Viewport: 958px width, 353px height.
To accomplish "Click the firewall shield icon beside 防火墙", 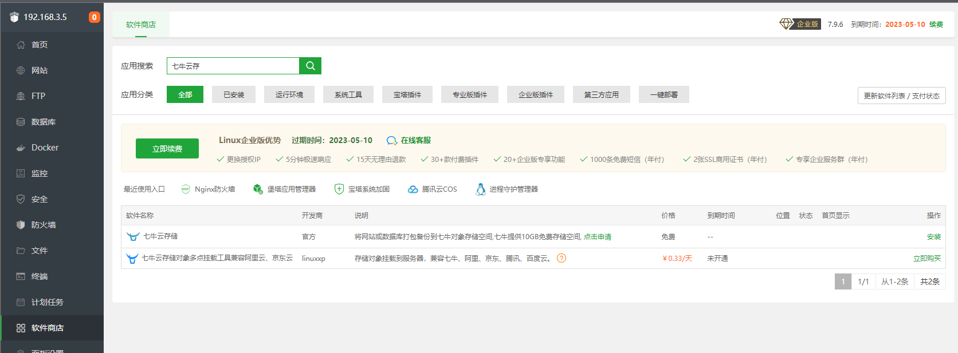I will [21, 225].
